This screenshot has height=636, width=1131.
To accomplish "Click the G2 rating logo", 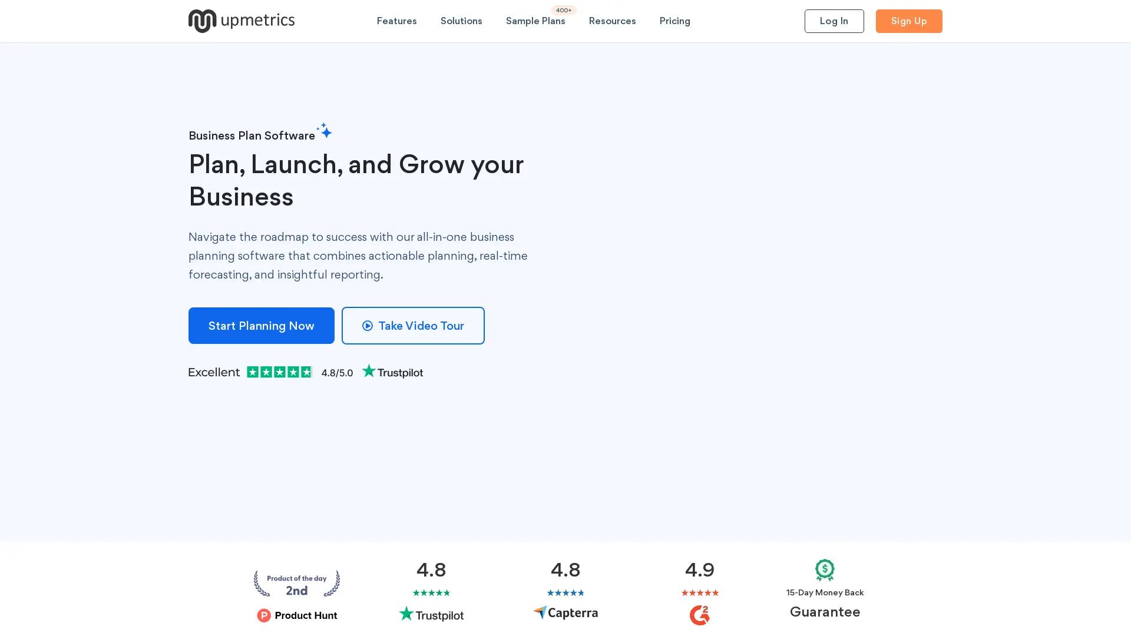I will point(699,614).
